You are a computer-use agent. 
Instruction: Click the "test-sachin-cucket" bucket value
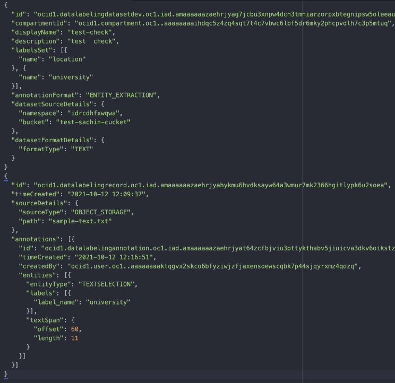click(93, 123)
